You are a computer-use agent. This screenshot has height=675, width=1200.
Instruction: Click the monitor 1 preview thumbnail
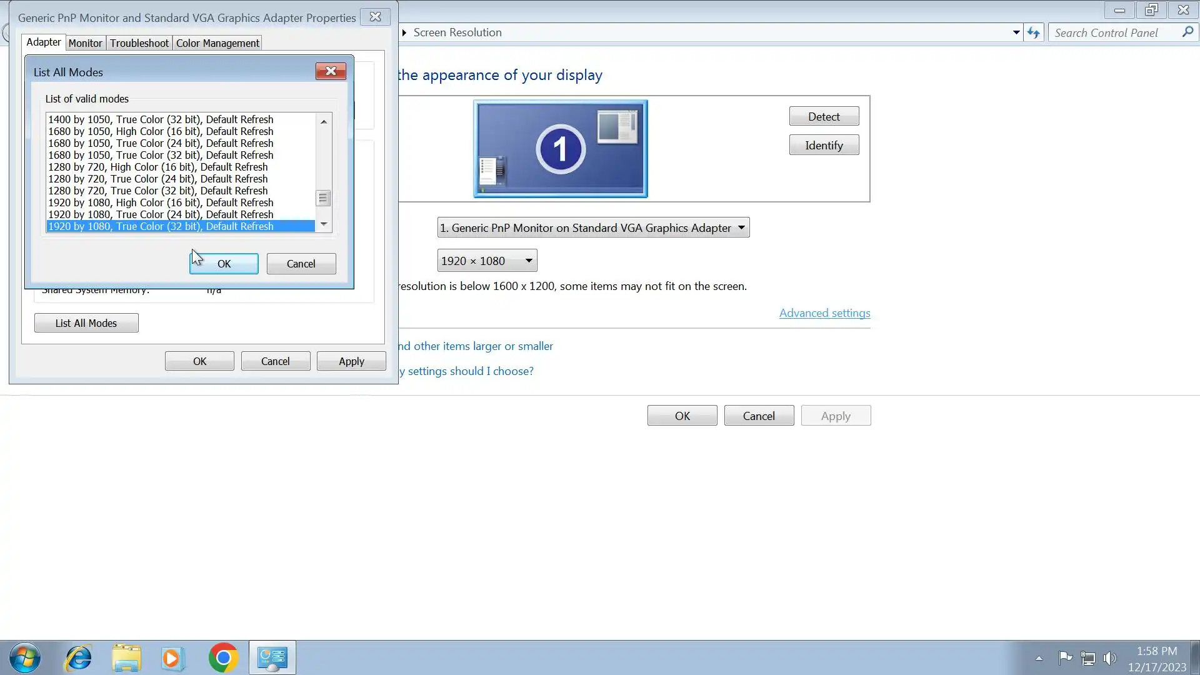560,149
